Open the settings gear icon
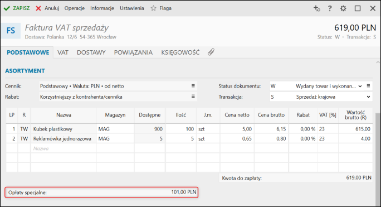The image size is (381, 207). coord(343,8)
